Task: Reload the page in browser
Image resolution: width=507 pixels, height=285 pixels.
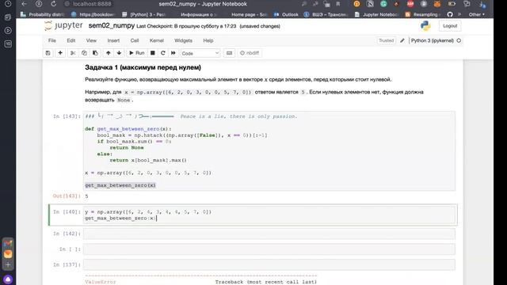Action: pos(54,4)
